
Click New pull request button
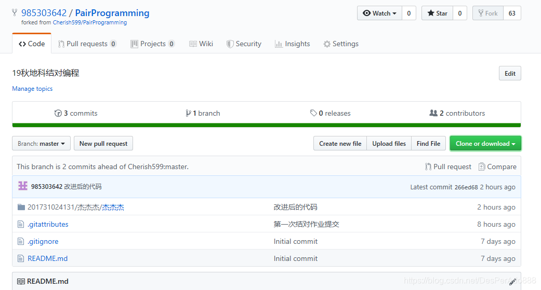click(x=103, y=143)
